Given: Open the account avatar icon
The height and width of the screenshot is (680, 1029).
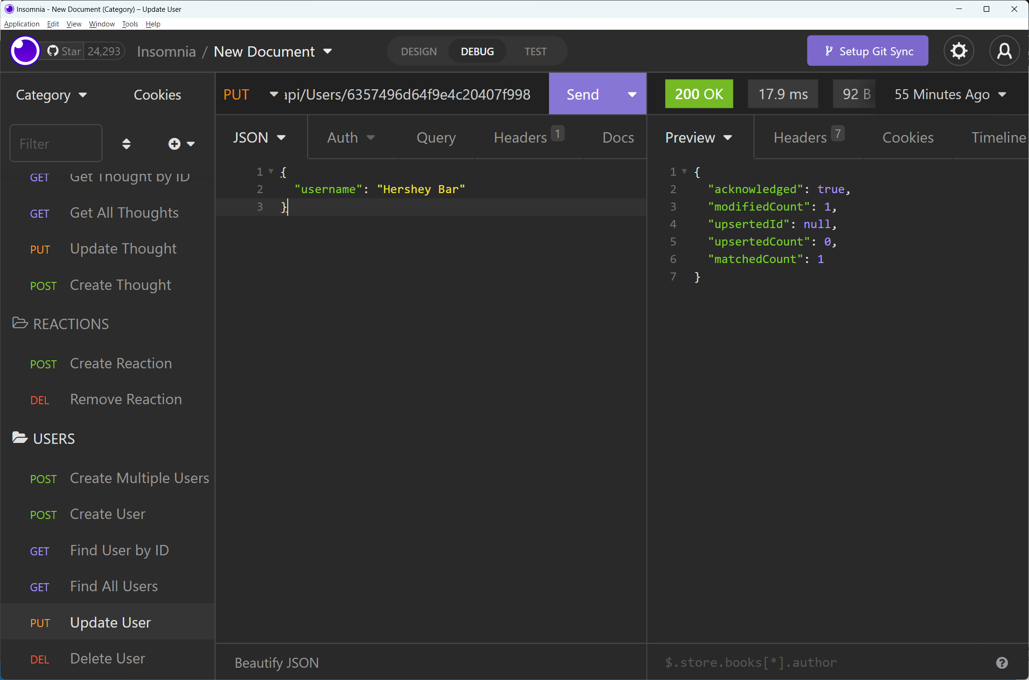Looking at the screenshot, I should point(1004,51).
